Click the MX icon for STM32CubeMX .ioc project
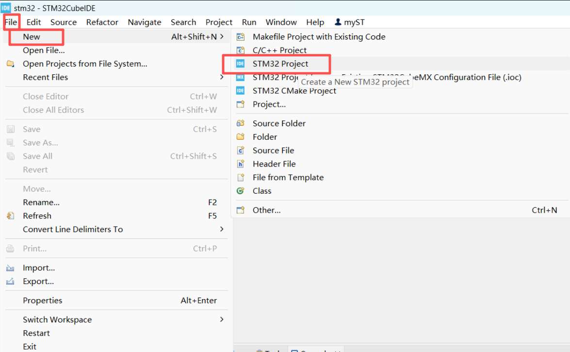Viewport: 570px width, 352px height. (240, 77)
